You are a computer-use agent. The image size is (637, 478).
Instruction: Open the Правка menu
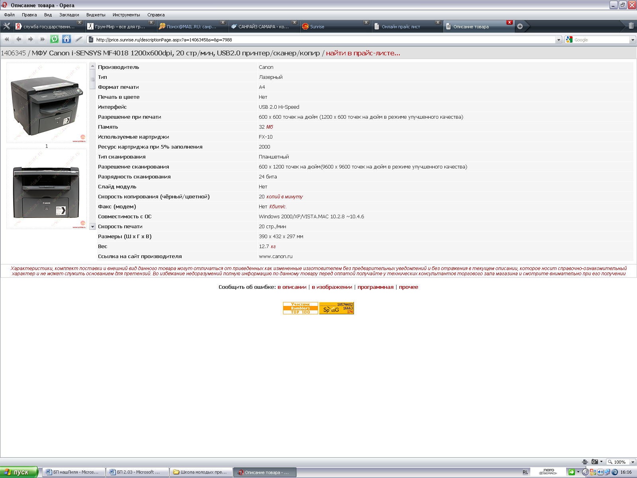pyautogui.click(x=29, y=15)
